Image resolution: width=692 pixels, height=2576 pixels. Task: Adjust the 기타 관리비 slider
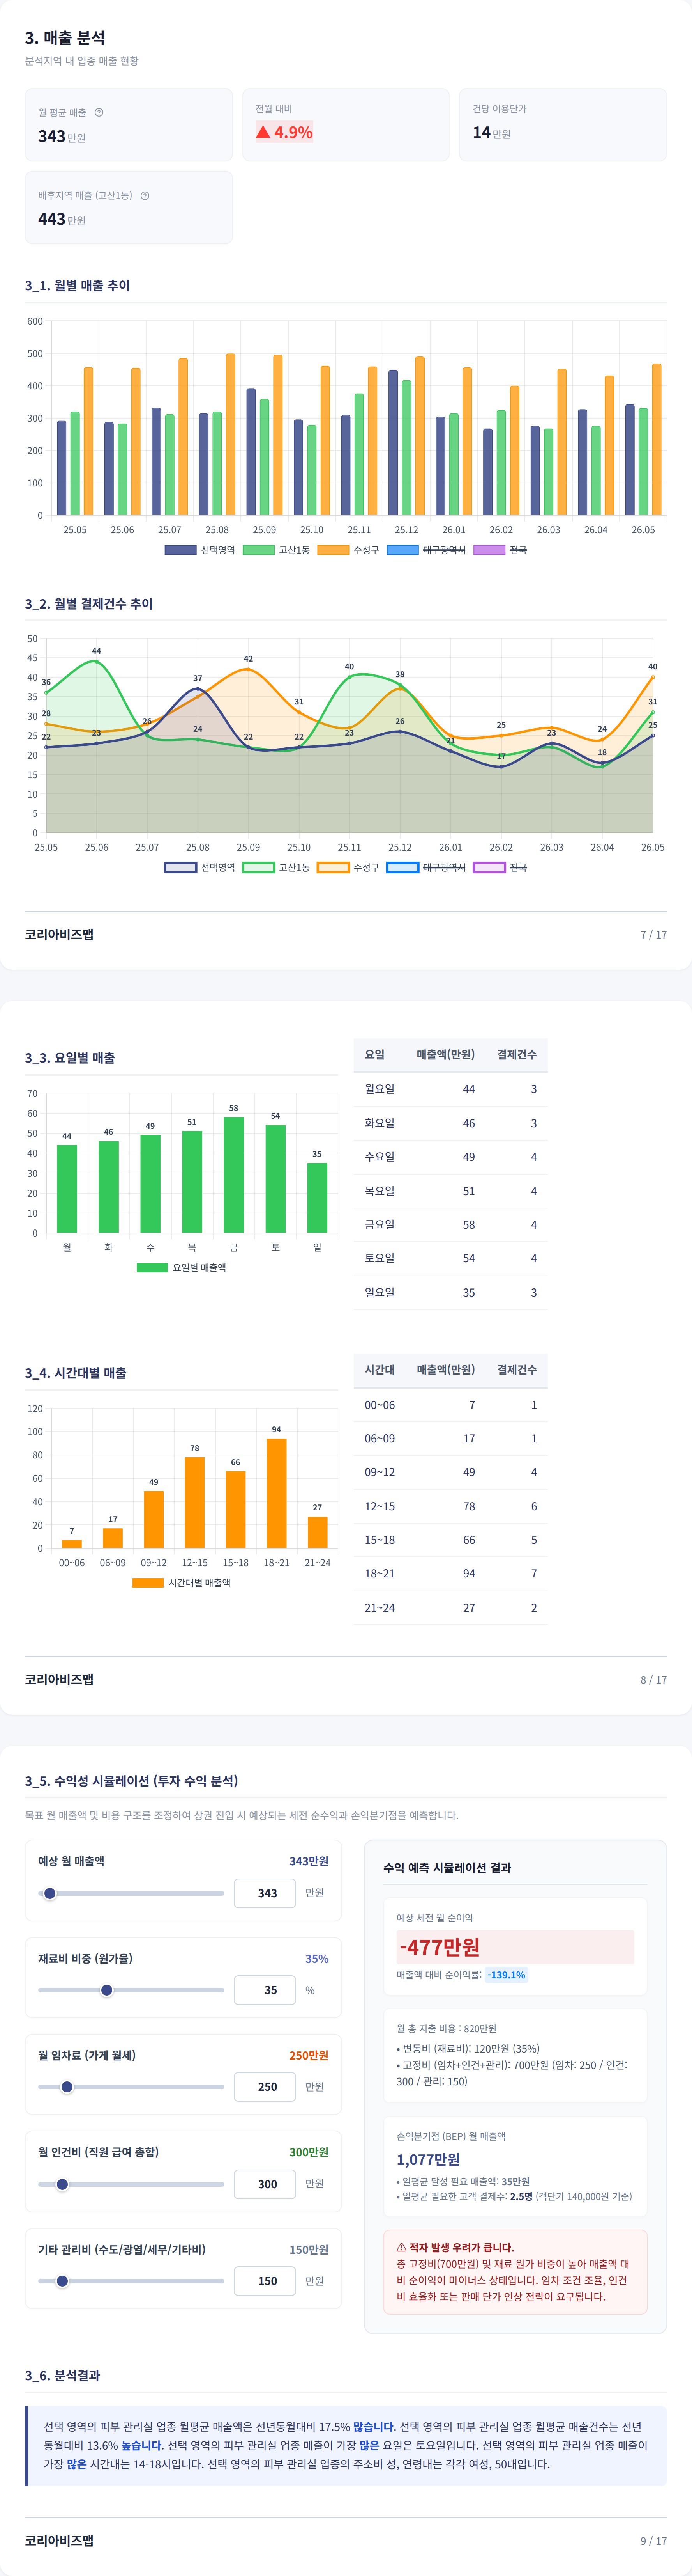[x=131, y=2281]
